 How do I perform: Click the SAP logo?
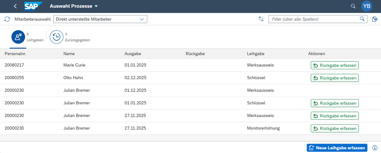(33, 6)
